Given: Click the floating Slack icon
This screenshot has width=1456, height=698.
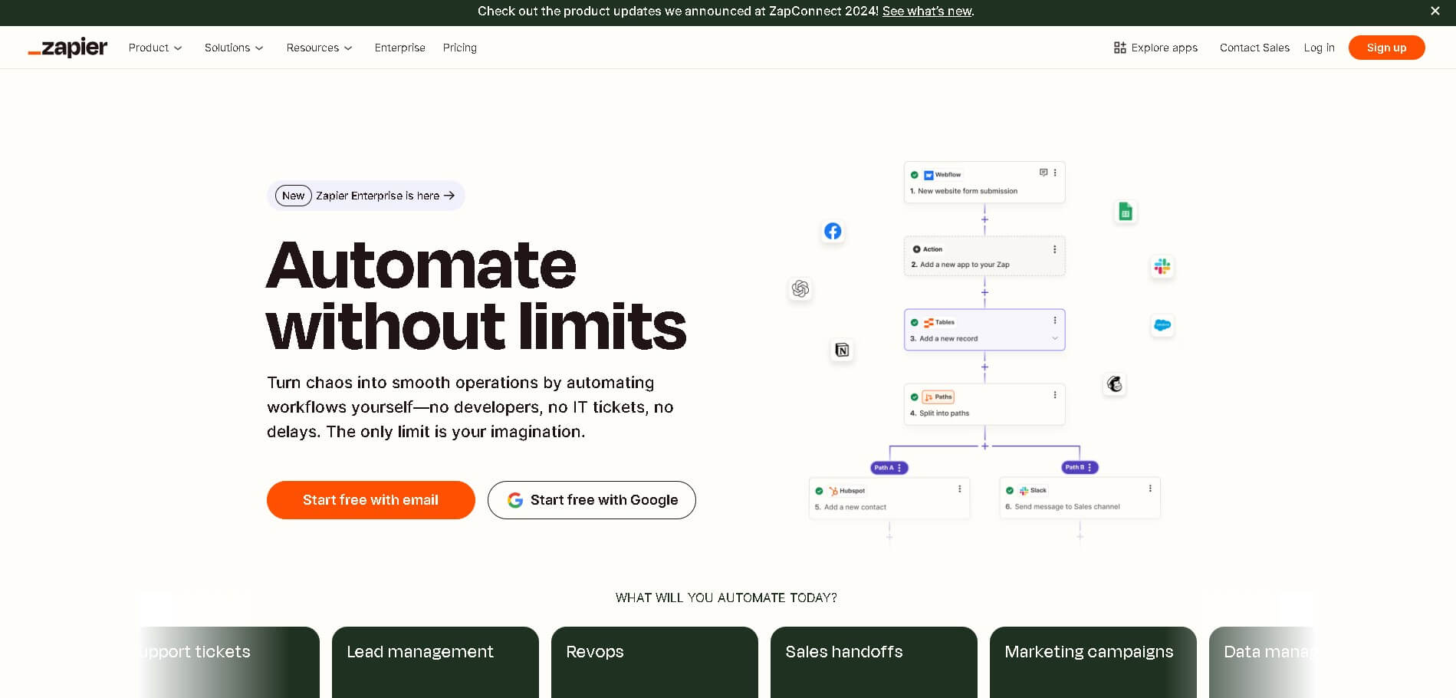Looking at the screenshot, I should point(1162,266).
